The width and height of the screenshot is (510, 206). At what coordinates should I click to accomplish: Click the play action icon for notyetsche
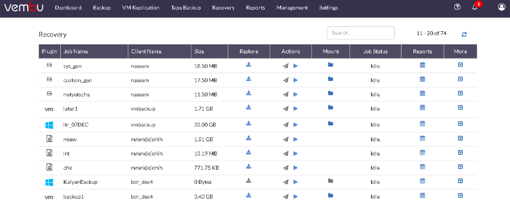point(296,95)
